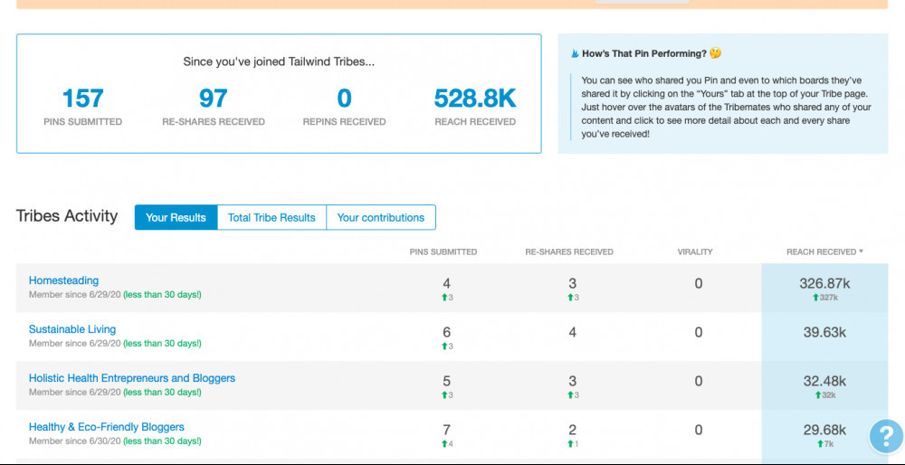The image size is (905, 465).
Task: Click 'Since you've joined Tailwind Tribes...' heading
Action: coord(279,62)
